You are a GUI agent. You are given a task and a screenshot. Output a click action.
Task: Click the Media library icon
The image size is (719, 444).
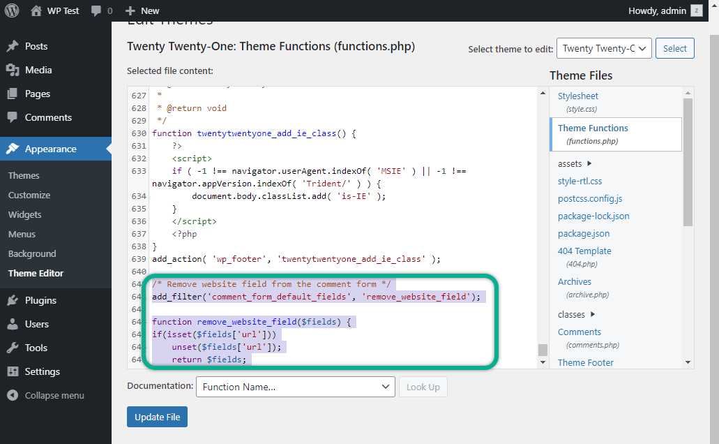tap(11, 69)
